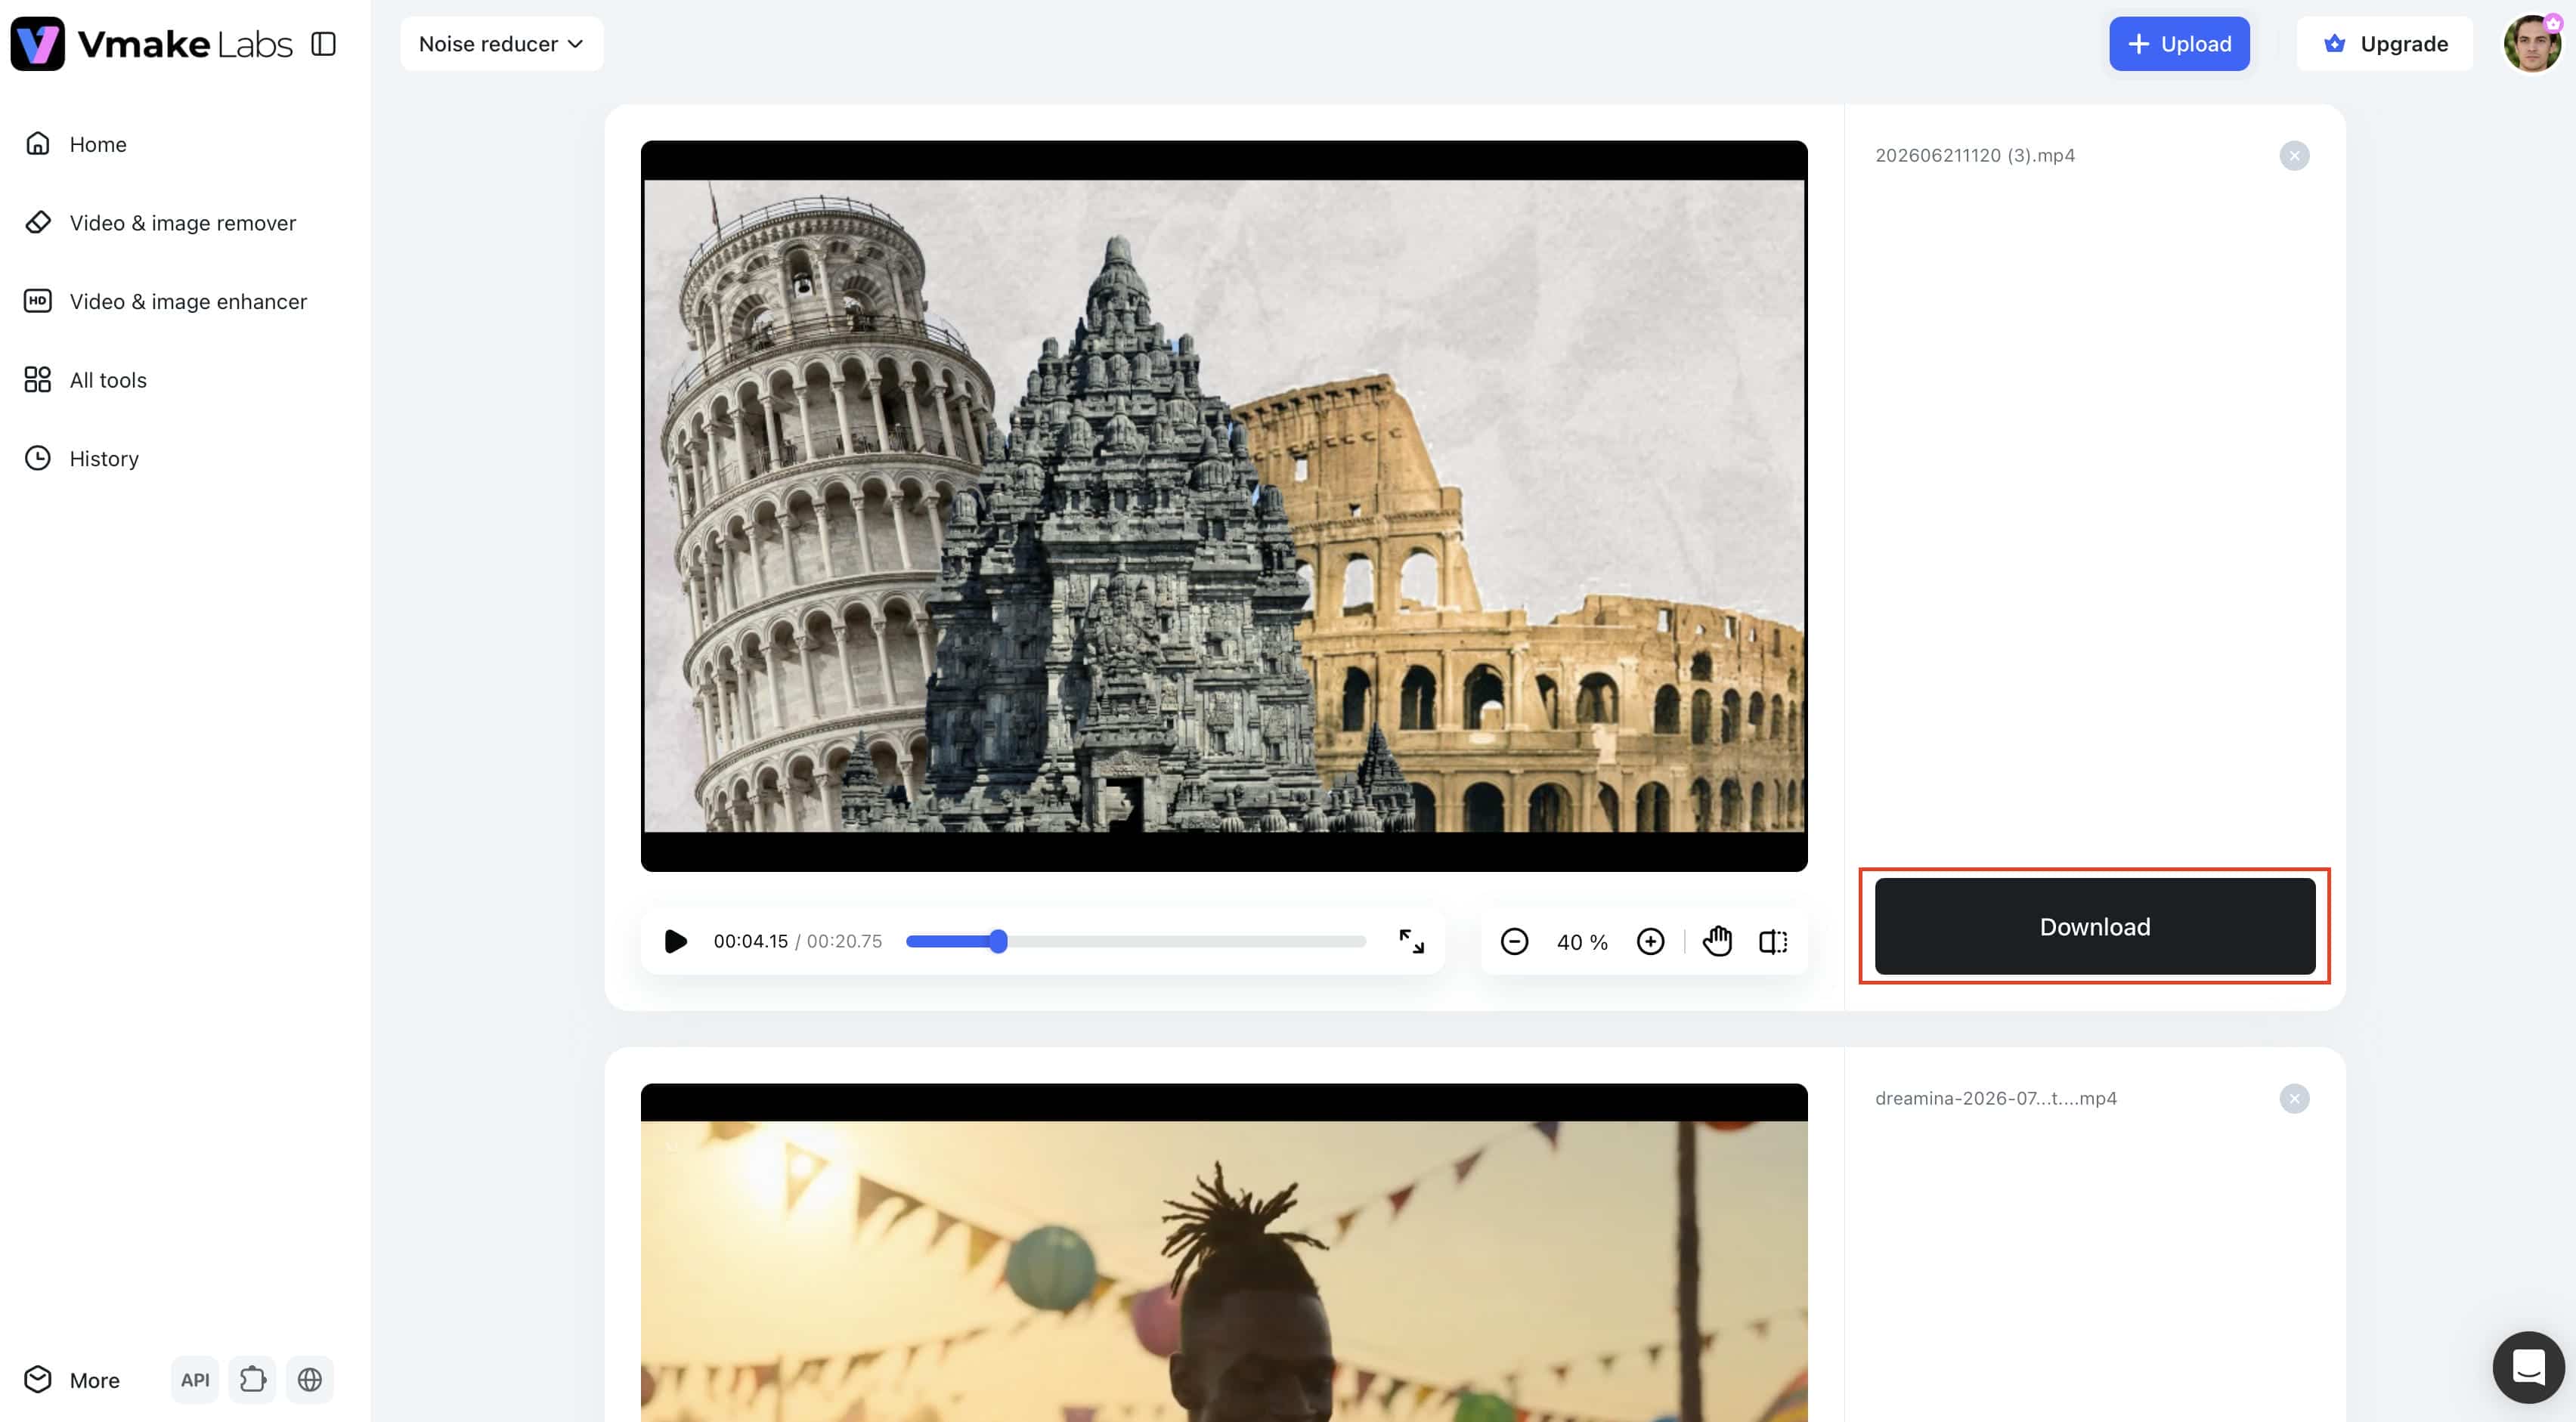Click the HD enhancer icon

pyautogui.click(x=38, y=301)
